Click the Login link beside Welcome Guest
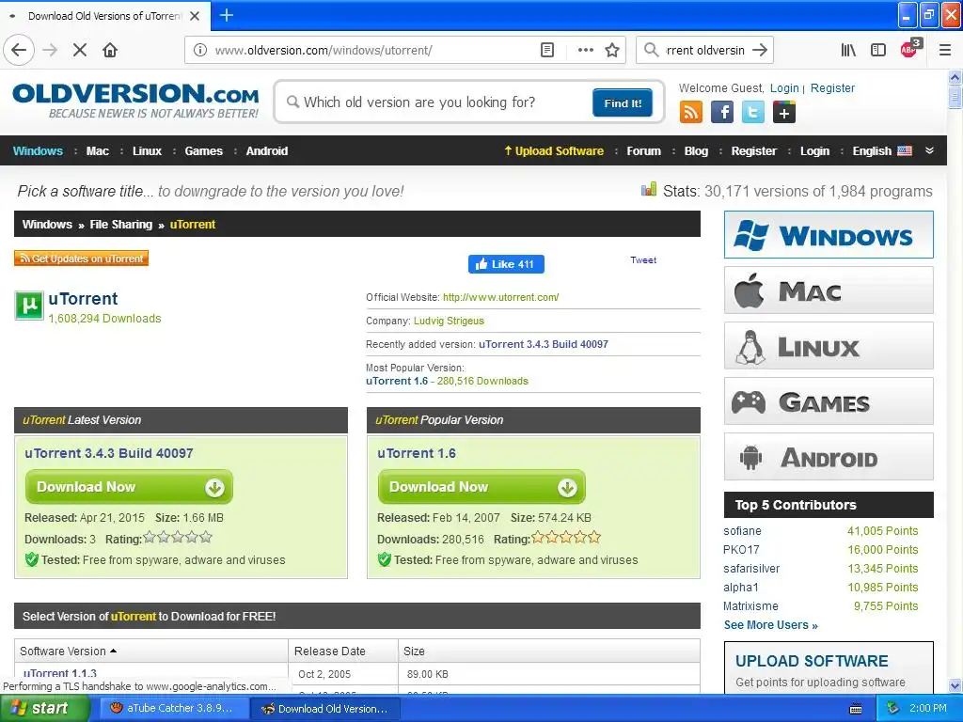The image size is (963, 722). [784, 87]
